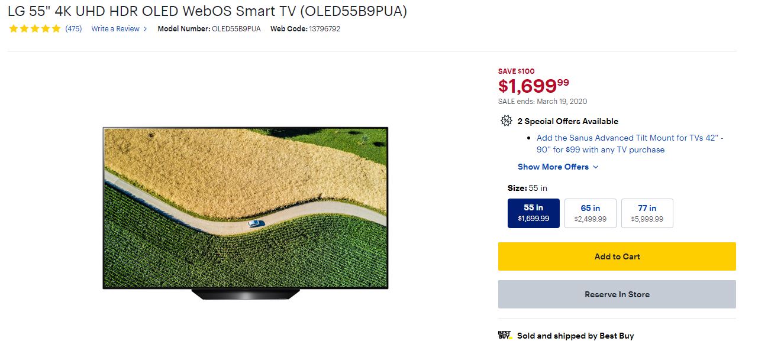Select the 65 in size option
Screen dimensions: 784x351
(591, 213)
